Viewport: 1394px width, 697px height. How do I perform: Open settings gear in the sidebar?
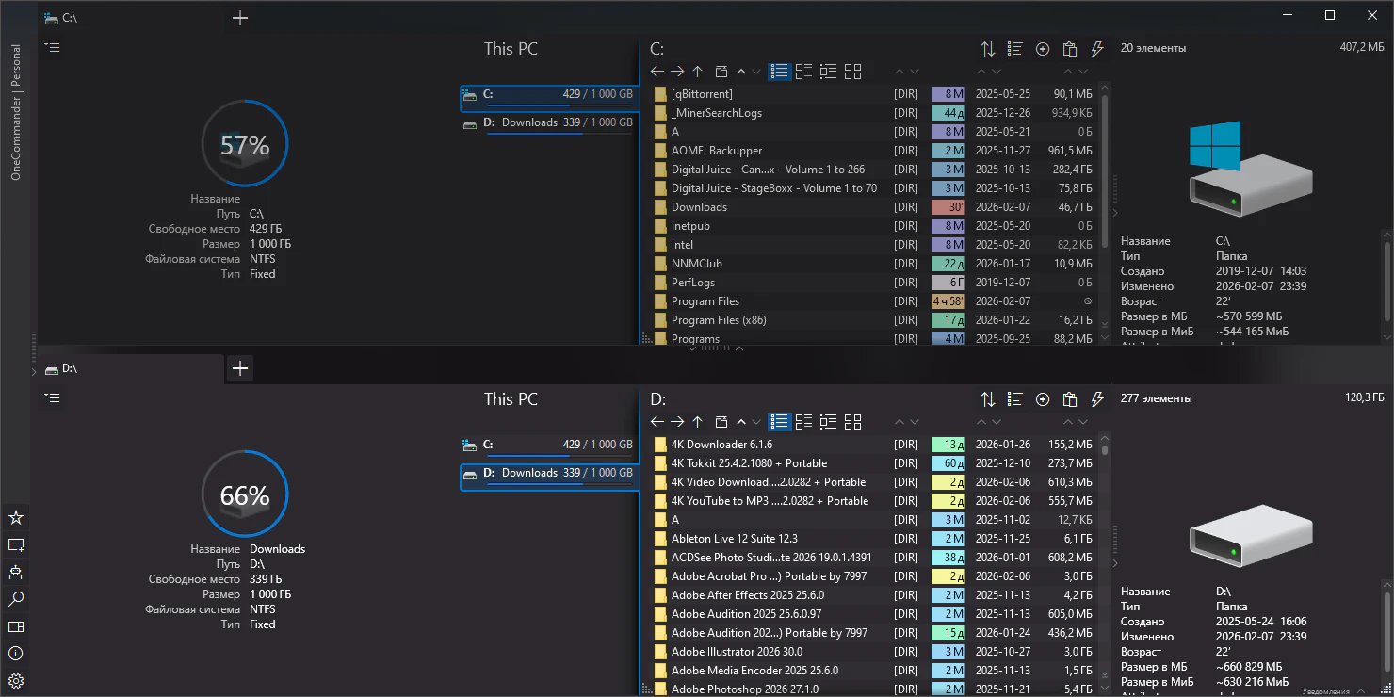tap(15, 681)
